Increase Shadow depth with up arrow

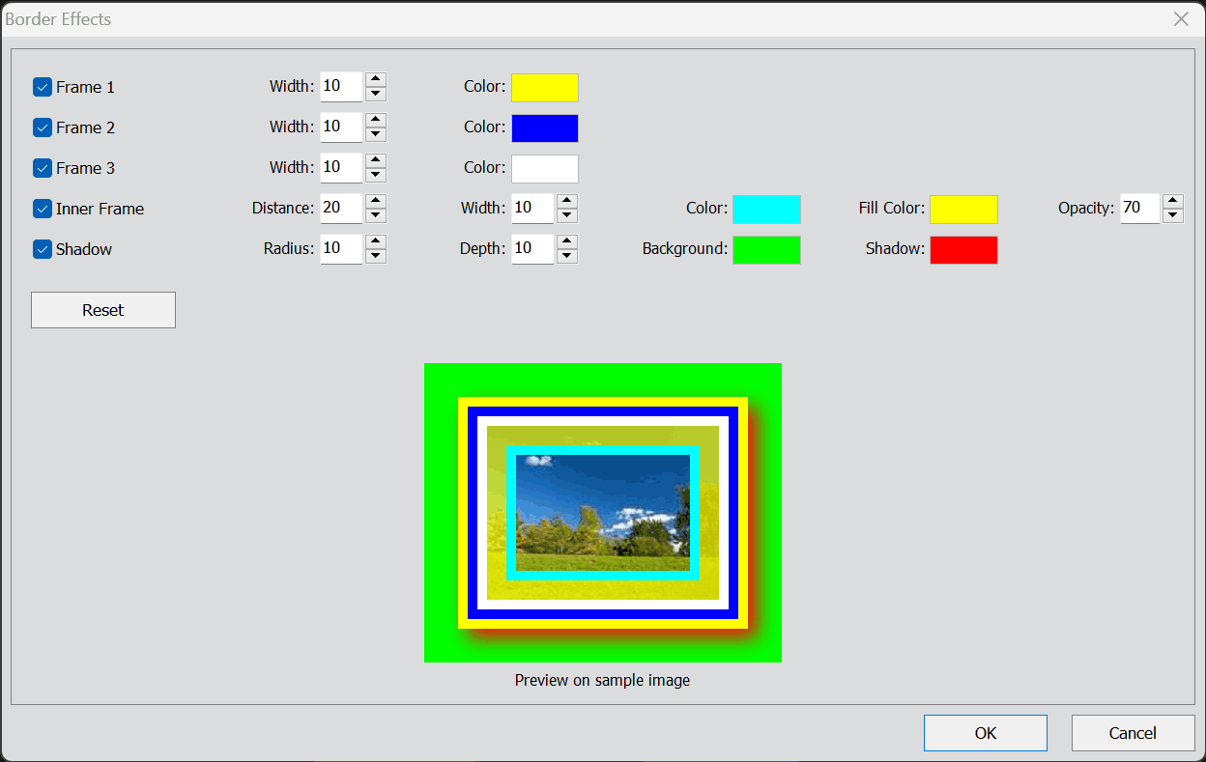567,241
